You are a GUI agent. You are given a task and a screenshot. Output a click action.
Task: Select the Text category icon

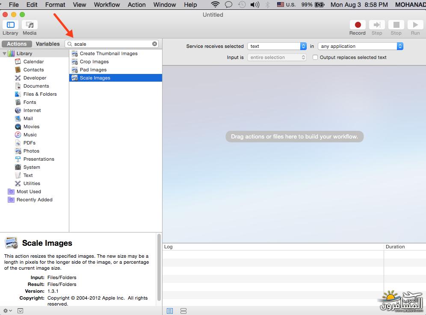click(18, 175)
